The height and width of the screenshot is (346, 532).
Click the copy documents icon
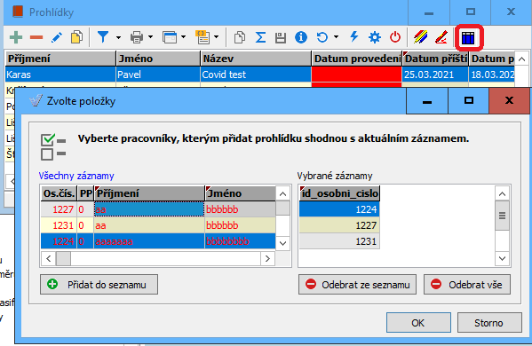pyautogui.click(x=240, y=37)
